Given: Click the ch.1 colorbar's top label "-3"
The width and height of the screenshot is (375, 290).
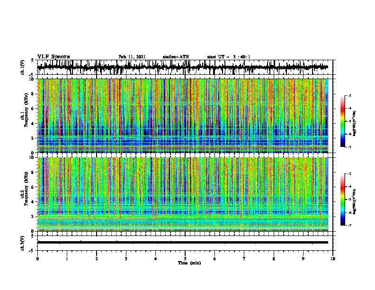Looking at the screenshot, I should point(349,96).
